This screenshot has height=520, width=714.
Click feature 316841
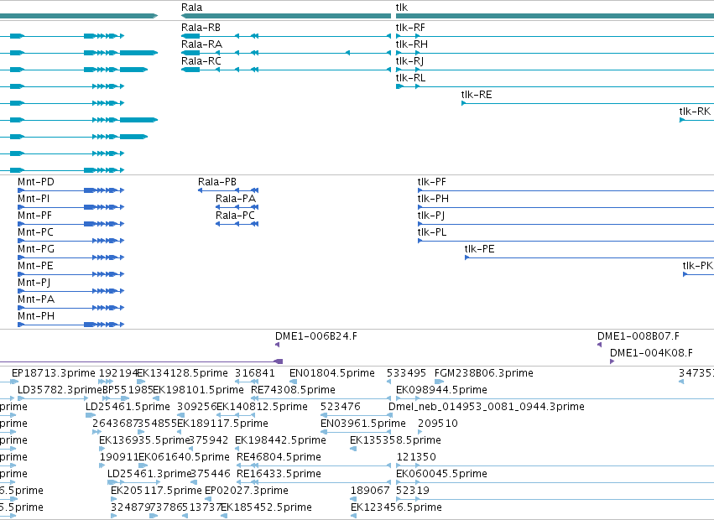point(247,382)
